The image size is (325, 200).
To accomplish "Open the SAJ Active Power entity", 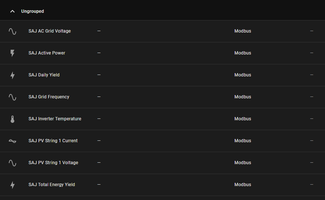I will pyautogui.click(x=47, y=53).
